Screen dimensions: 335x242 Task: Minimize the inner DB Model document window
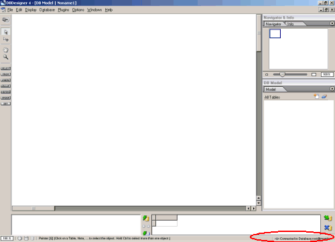(321, 10)
